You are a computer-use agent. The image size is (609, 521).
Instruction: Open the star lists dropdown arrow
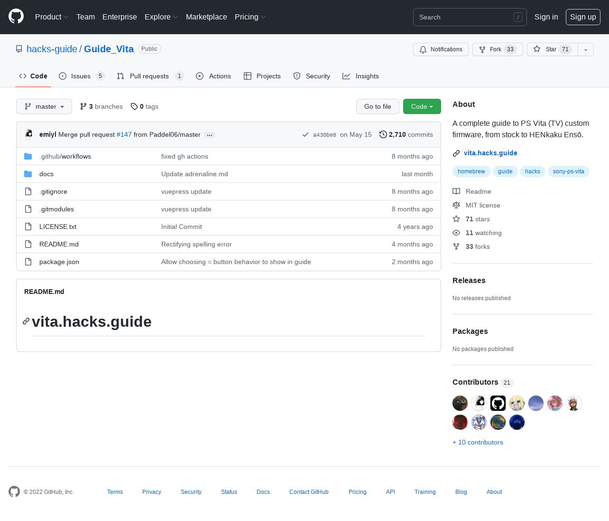point(586,49)
